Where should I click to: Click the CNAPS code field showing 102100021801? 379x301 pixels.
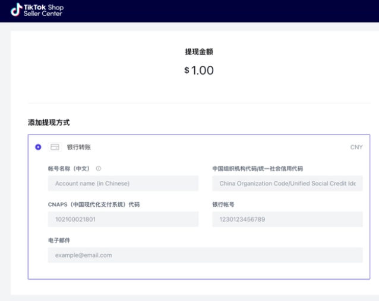[x=123, y=219]
